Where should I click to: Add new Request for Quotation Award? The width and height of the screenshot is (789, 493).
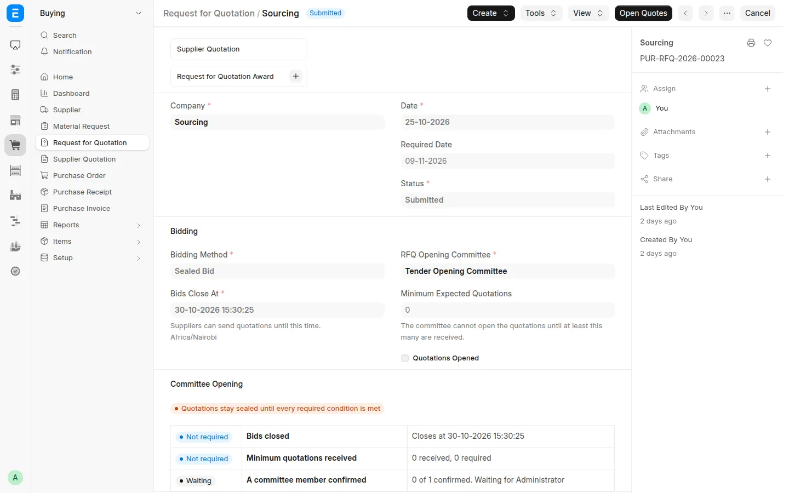pyautogui.click(x=296, y=76)
